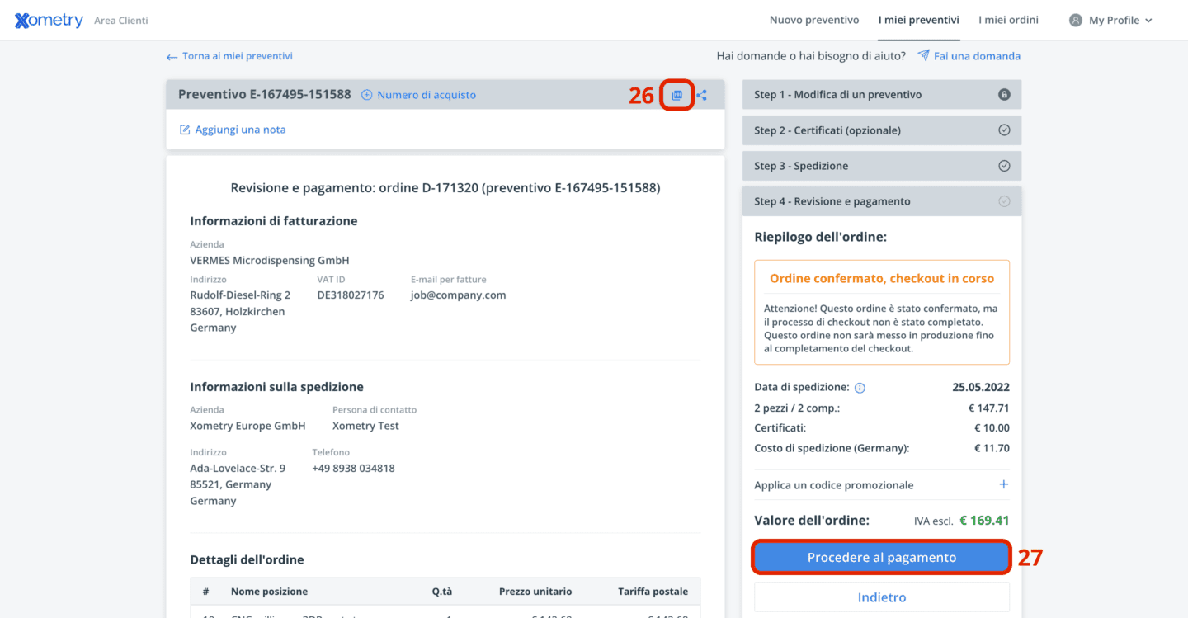Click the Tariffa postale column header
Viewport: 1188px width, 618px height.
click(x=653, y=592)
